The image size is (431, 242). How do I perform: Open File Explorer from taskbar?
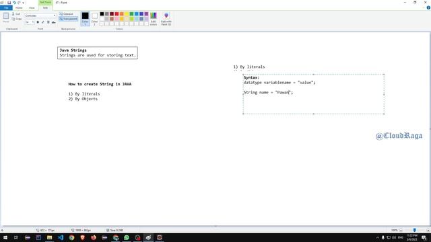coord(49,237)
